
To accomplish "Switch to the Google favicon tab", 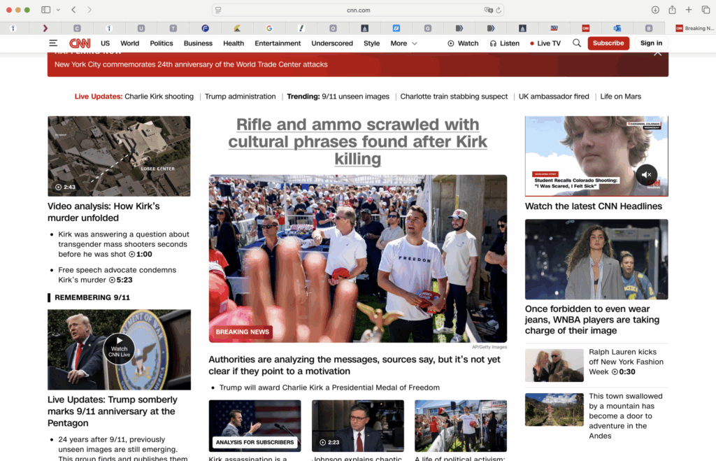I will 269,28.
